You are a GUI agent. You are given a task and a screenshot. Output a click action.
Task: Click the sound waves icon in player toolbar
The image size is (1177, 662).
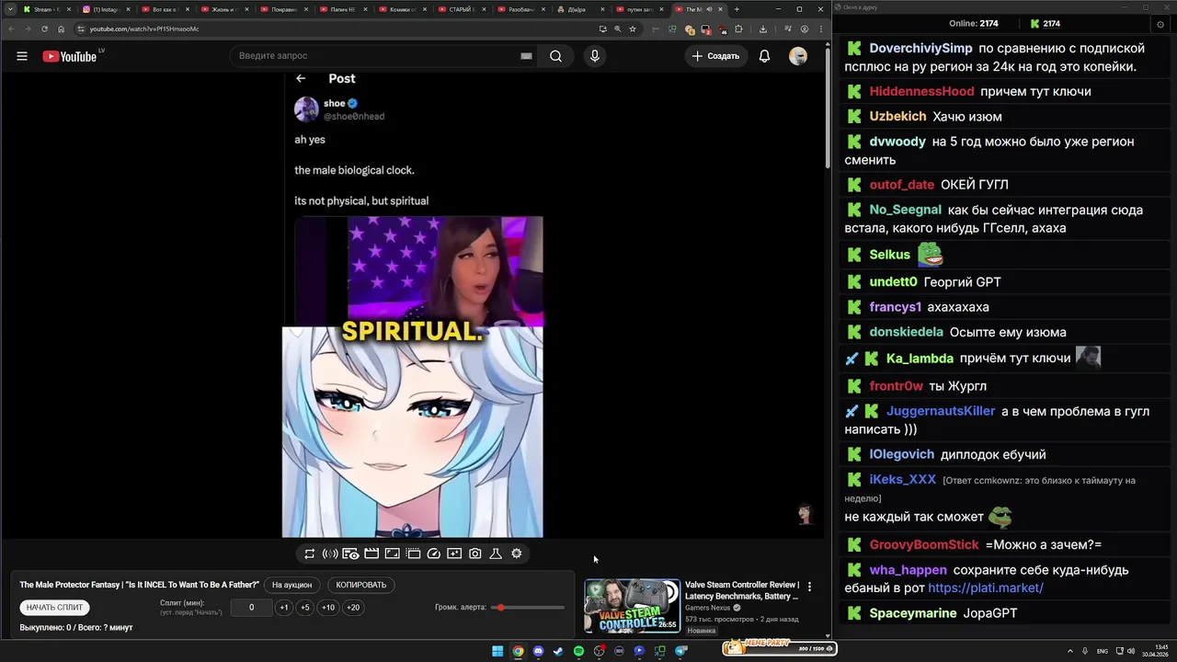point(330,554)
